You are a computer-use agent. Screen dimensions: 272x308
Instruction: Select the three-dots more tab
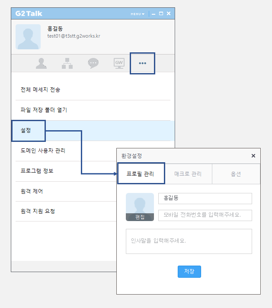pyautogui.click(x=142, y=63)
